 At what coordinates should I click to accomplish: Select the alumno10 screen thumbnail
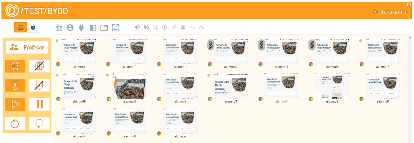coord(130,51)
